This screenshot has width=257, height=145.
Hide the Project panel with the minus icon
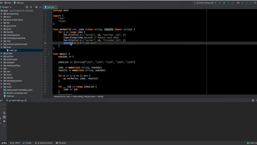41,7
